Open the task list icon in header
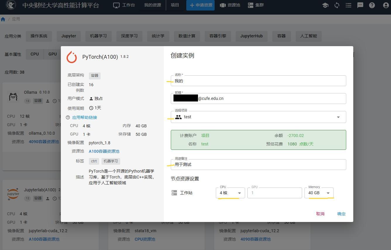This screenshot has width=391, height=250. [x=348, y=5]
